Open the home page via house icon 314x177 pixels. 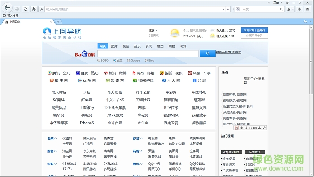[x=34, y=9]
